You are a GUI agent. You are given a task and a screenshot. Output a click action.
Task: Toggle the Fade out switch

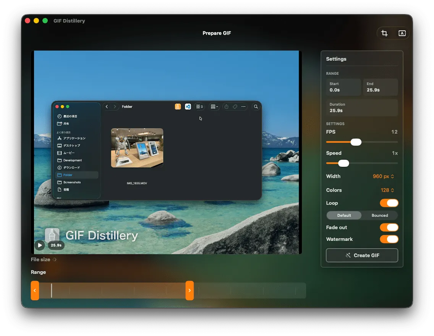point(389,227)
